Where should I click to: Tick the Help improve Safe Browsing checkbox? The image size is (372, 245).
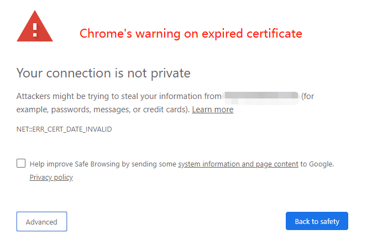click(21, 163)
